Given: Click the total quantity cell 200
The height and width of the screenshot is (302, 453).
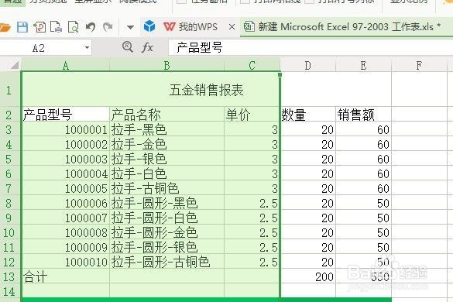Looking at the screenshot, I should (307, 276).
